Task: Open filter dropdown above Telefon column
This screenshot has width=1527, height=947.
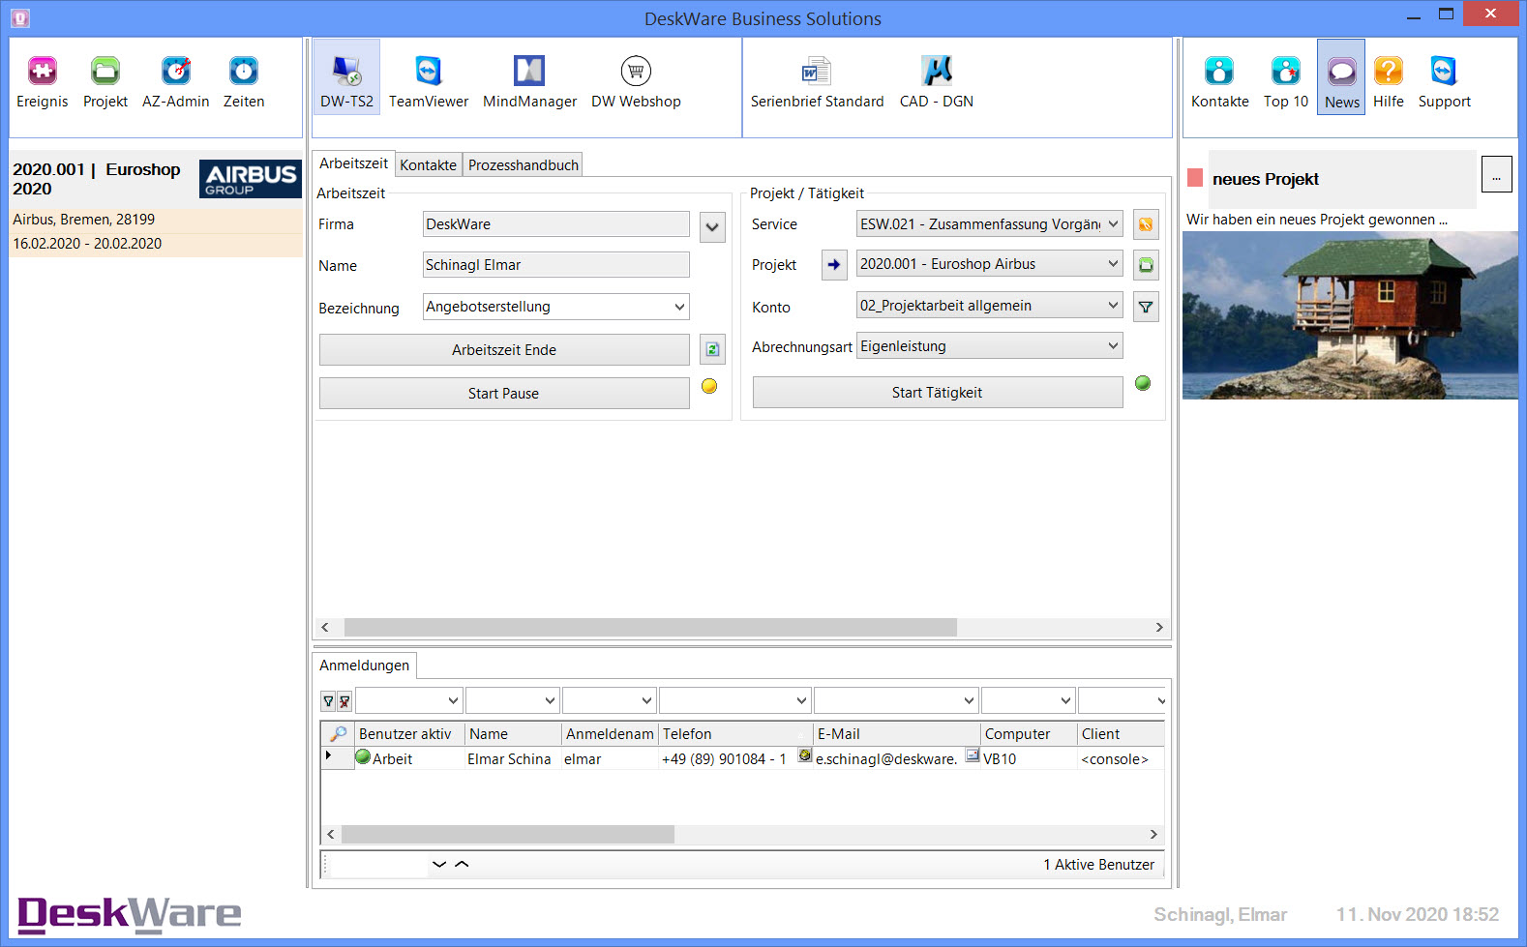Action: coord(801,700)
